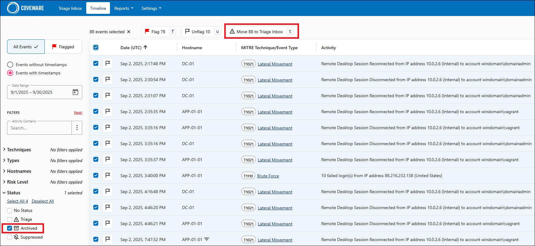The height and width of the screenshot is (246, 535).
Task: Click the filter icon beside APP-01-01 at 7:47:32 PM
Action: point(207,239)
